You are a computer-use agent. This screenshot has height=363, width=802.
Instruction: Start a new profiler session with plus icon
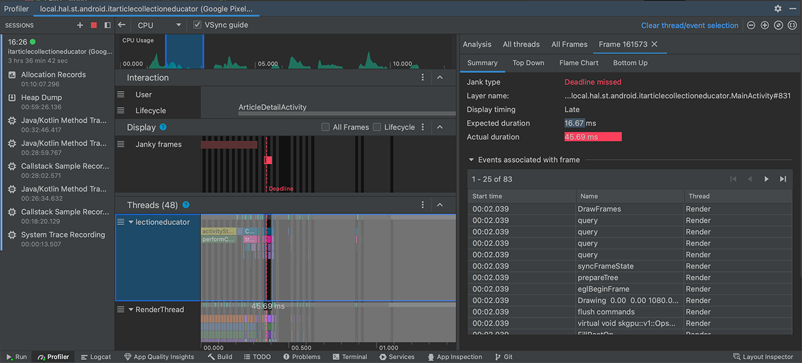79,25
